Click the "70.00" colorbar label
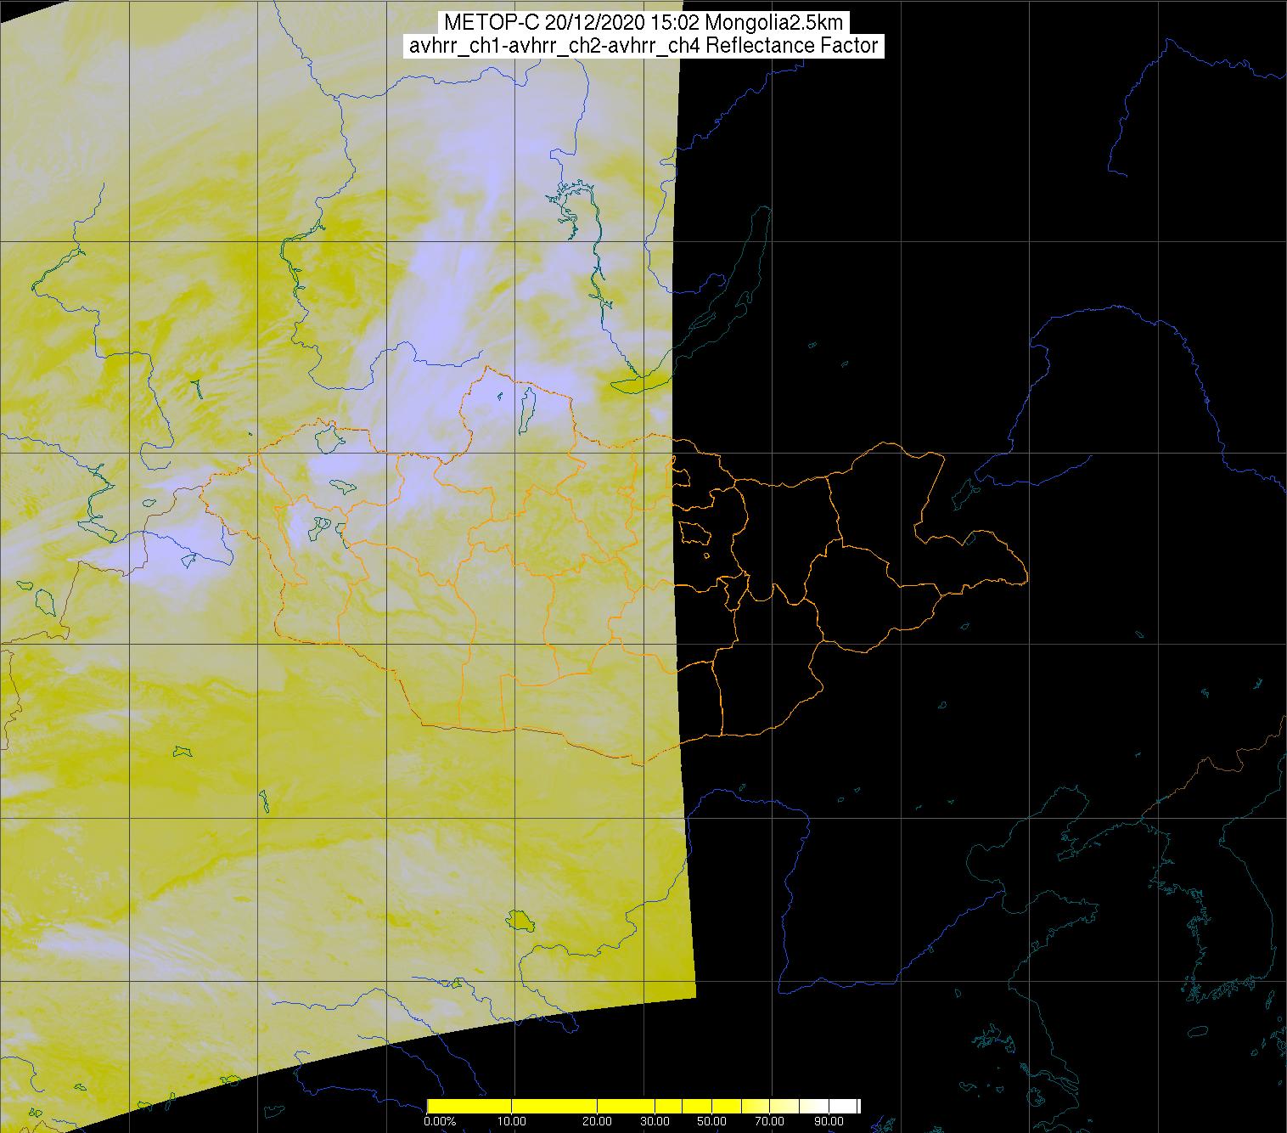The width and height of the screenshot is (1287, 1133). pos(770,1121)
